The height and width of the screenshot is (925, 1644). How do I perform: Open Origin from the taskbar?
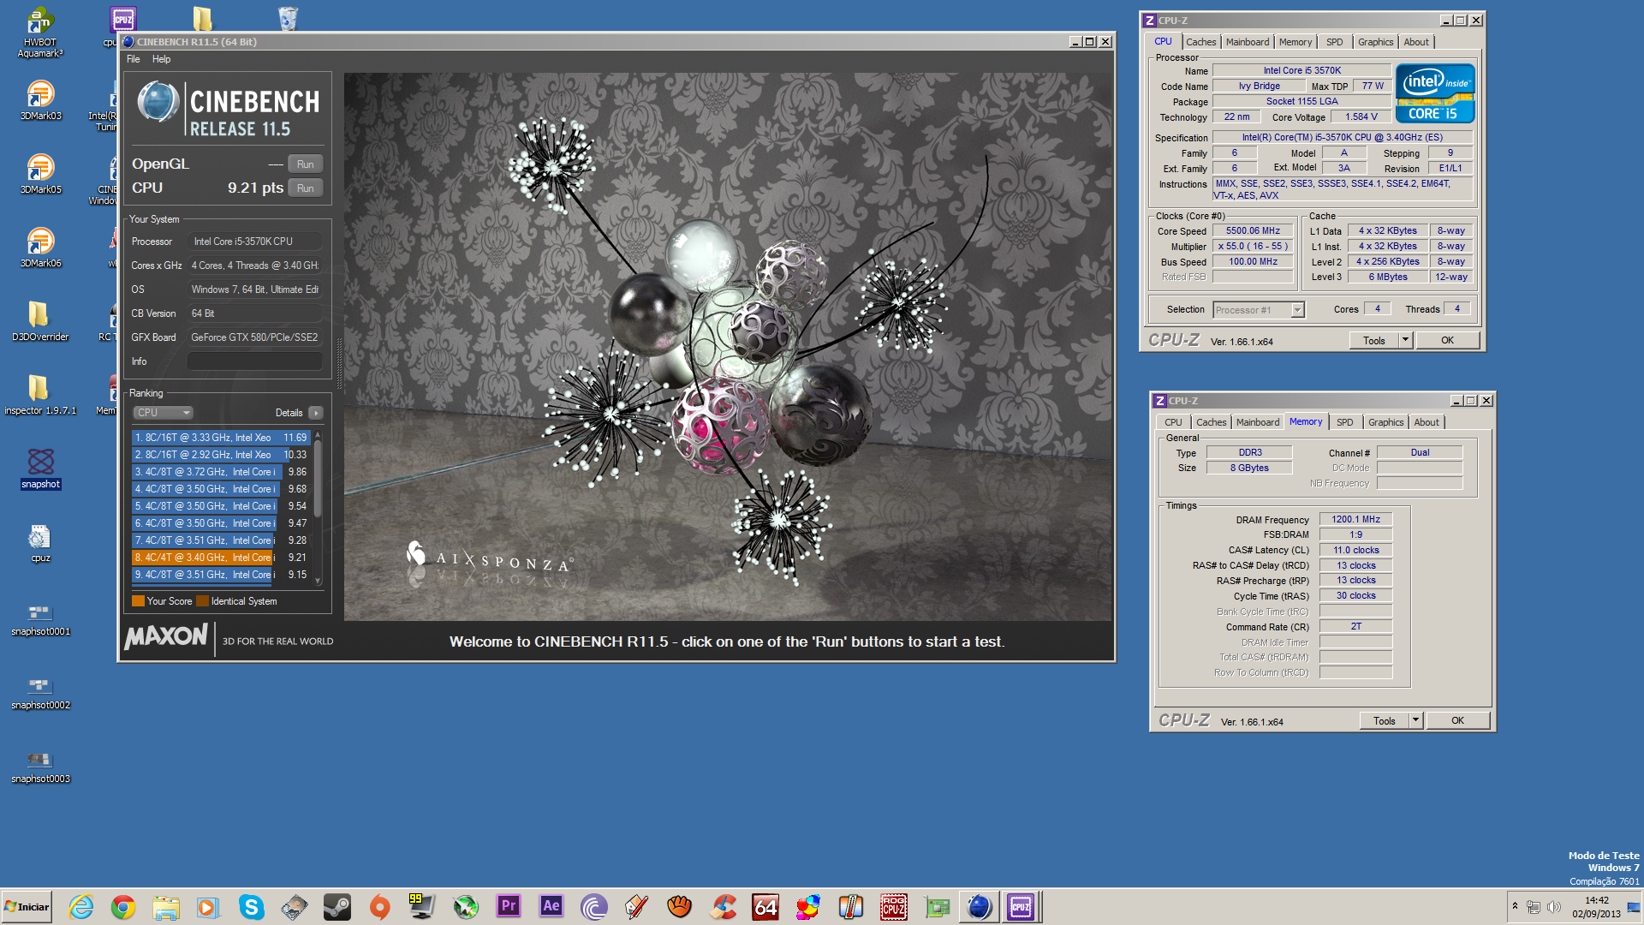[380, 907]
